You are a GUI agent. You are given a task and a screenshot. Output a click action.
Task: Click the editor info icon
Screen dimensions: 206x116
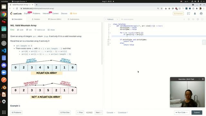(x=184, y=19)
